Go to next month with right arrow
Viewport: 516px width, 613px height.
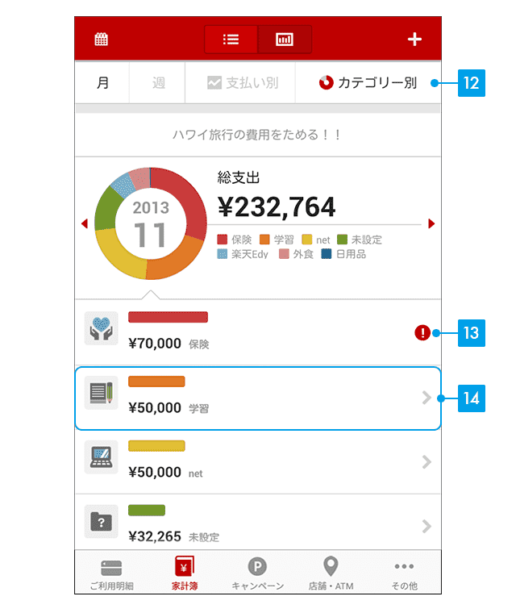coord(431,223)
